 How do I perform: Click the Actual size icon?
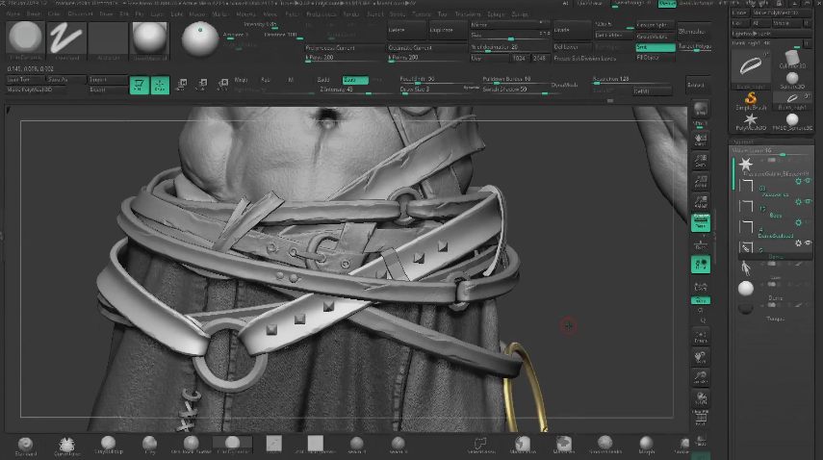700,182
